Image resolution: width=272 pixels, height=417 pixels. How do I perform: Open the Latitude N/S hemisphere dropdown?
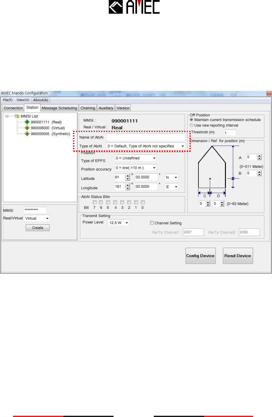point(171,177)
